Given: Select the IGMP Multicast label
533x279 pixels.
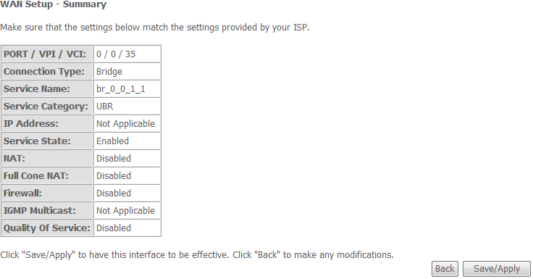Looking at the screenshot, I should [x=39, y=211].
